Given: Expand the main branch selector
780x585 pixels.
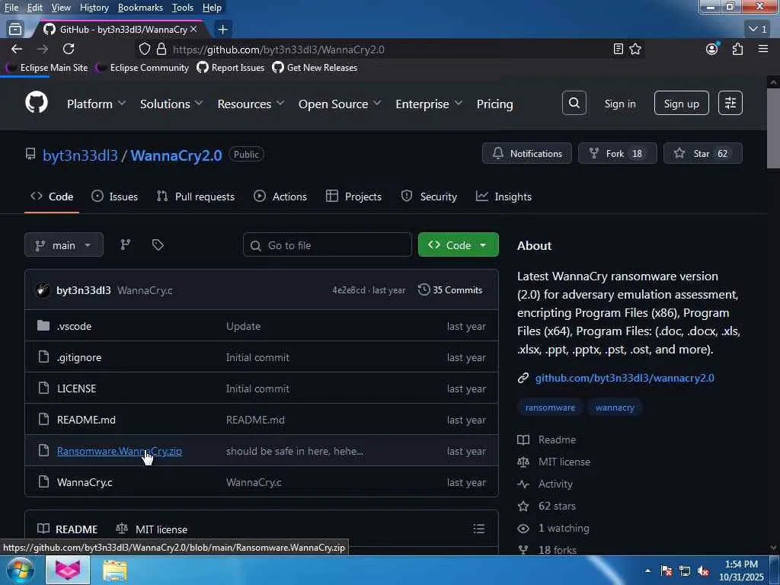Looking at the screenshot, I should tap(64, 245).
